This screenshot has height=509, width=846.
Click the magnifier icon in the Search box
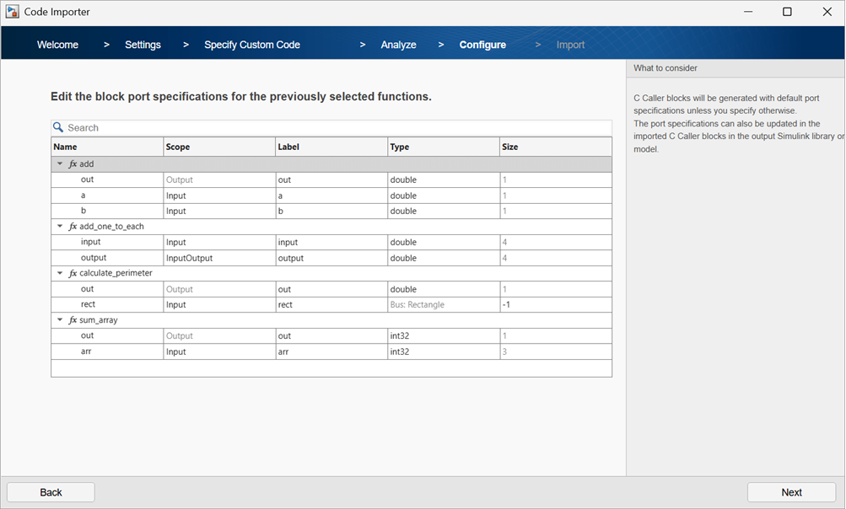pos(57,127)
